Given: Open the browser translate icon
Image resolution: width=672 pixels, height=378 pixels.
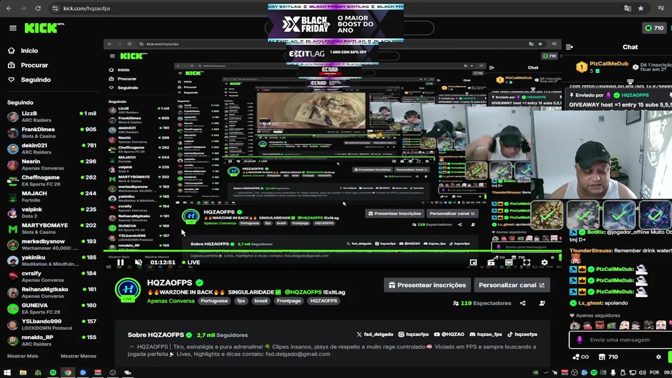Looking at the screenshot, I should 627,8.
